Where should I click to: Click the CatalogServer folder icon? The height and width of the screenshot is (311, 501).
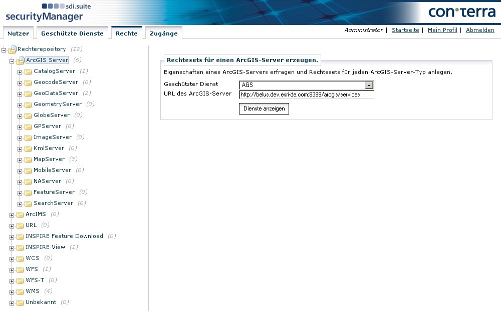click(29, 71)
